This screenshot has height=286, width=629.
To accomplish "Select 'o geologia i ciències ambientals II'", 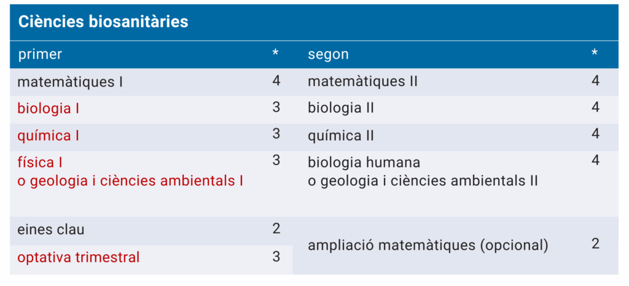I will [423, 182].
